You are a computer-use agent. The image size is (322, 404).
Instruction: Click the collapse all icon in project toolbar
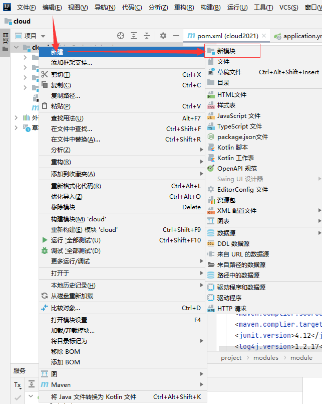[147, 36]
